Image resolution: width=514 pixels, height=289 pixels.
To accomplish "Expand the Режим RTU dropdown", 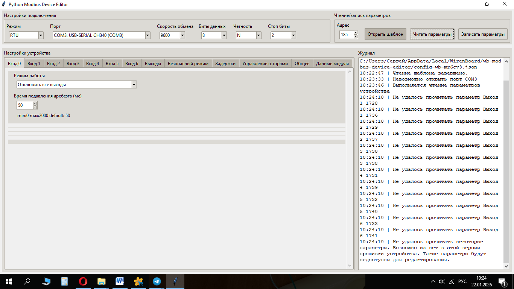I will 41,35.
